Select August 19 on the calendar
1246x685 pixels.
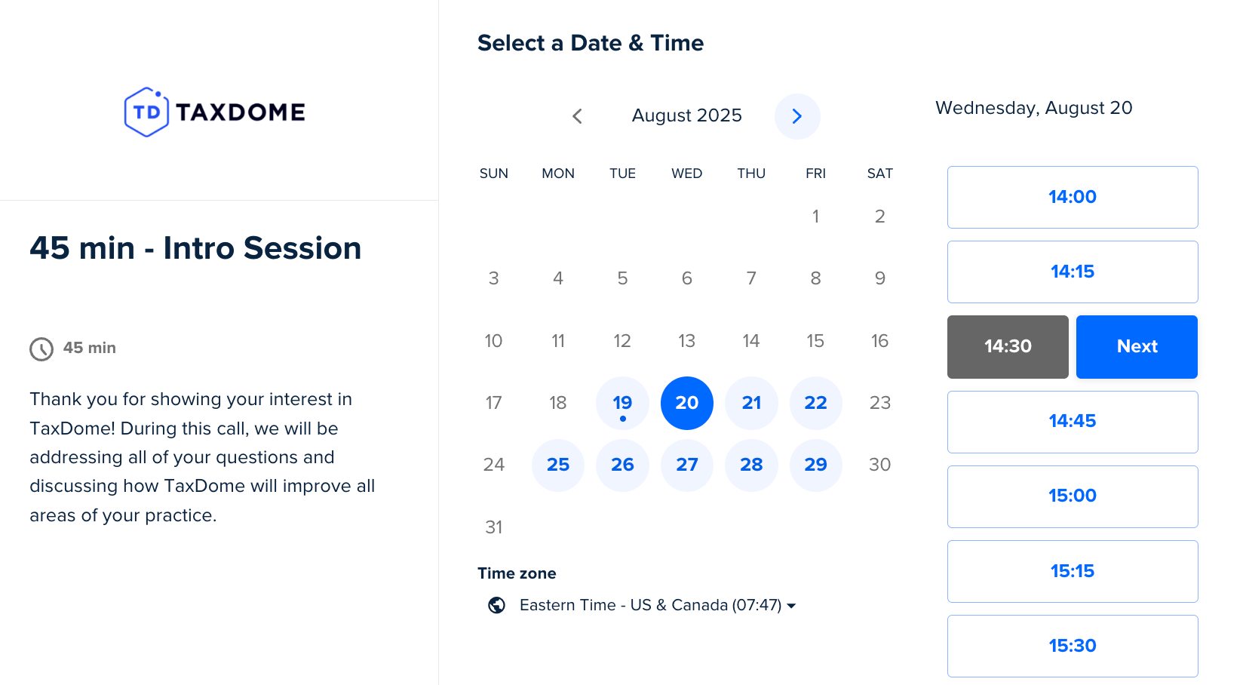pos(622,403)
